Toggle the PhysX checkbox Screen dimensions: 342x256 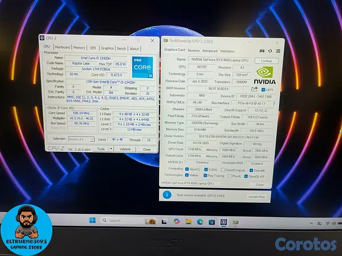(x=230, y=176)
